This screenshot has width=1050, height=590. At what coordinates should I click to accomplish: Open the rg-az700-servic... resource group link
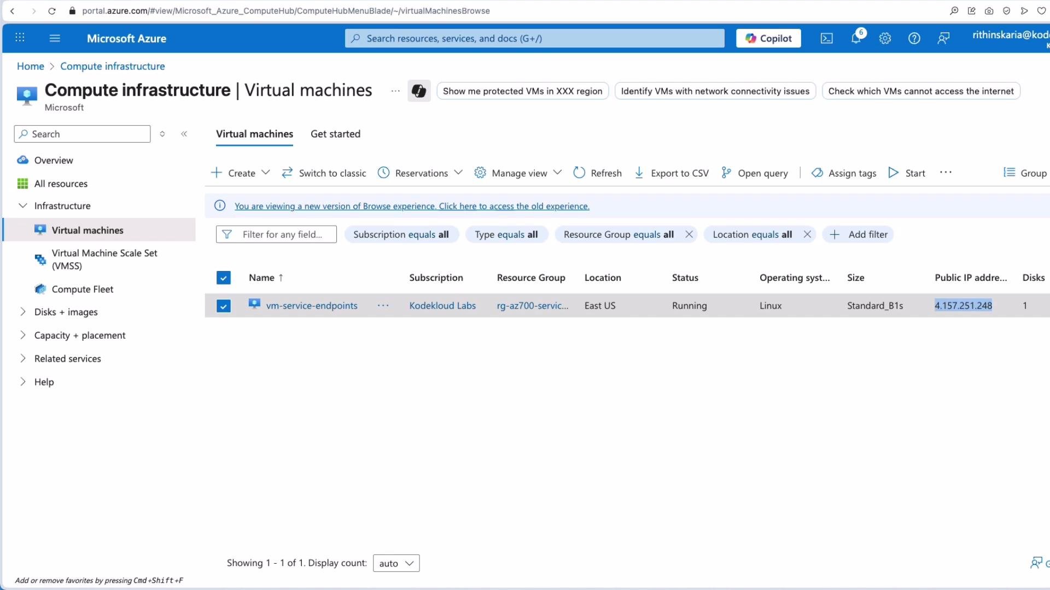pos(532,306)
